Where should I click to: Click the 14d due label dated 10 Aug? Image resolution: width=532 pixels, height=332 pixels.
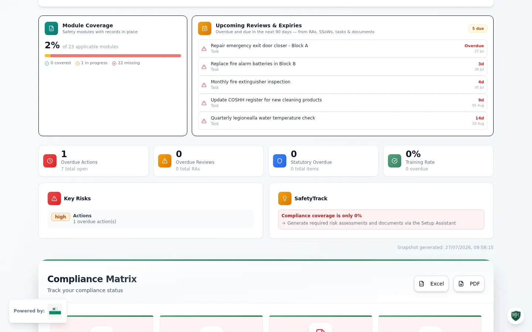480,118
